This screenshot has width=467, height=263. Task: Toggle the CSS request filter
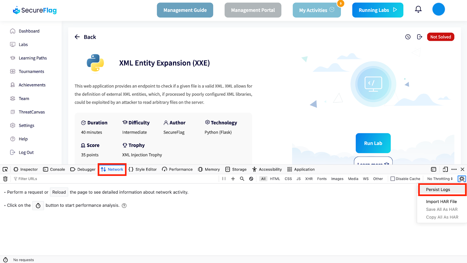[288, 179]
